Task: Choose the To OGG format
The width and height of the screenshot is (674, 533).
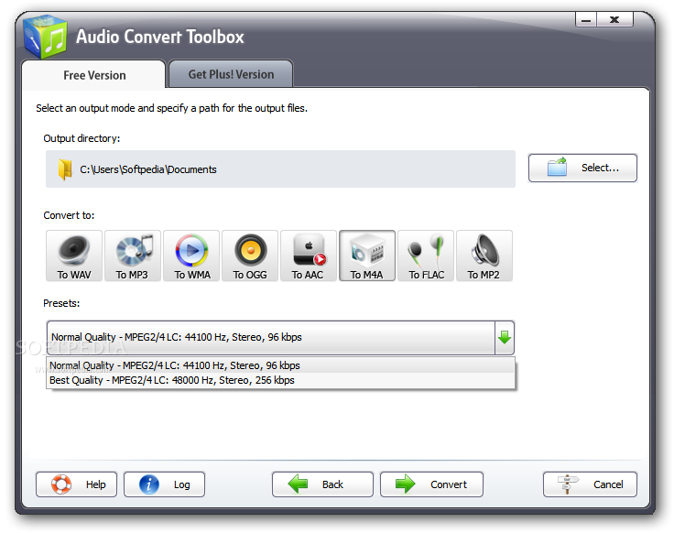Action: coord(250,256)
